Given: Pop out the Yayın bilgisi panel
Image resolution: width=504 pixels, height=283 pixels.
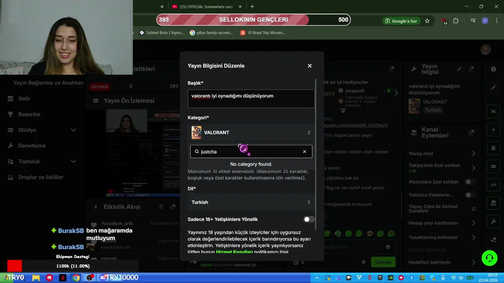Looking at the screenshot, I should pos(471,69).
